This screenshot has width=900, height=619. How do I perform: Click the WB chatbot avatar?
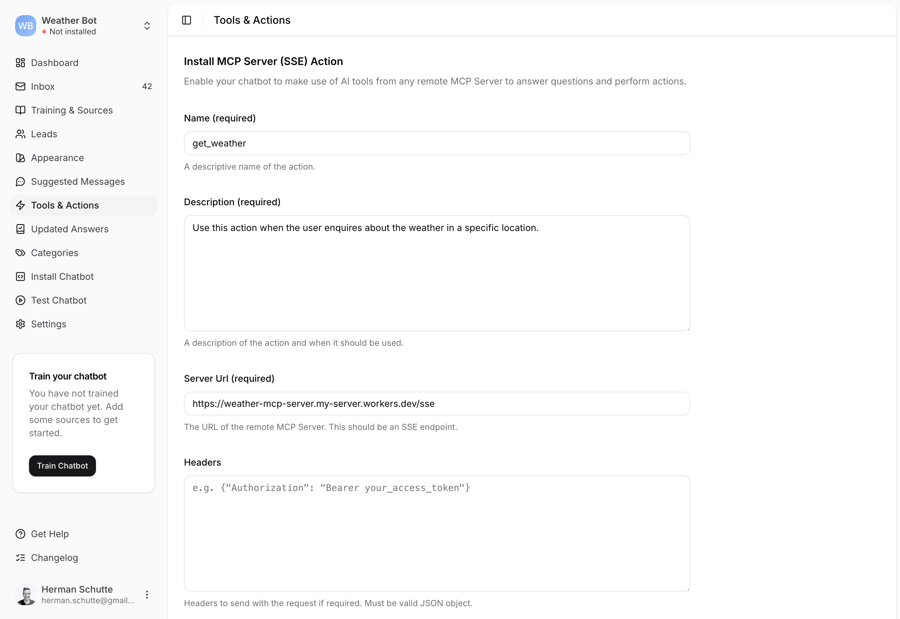coord(26,26)
